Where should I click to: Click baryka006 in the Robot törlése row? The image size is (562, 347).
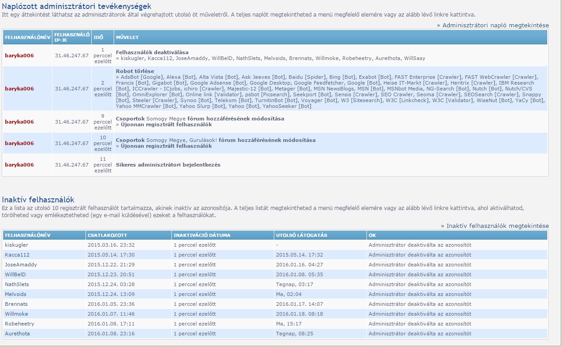click(x=19, y=89)
